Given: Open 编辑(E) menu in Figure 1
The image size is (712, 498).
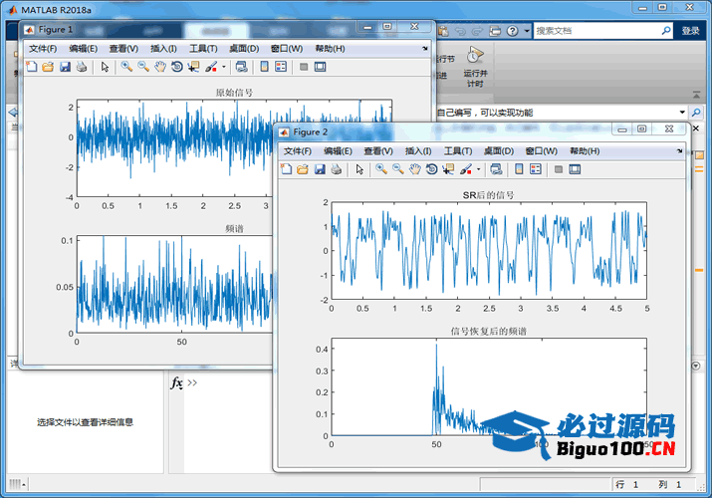Looking at the screenshot, I should tap(83, 49).
